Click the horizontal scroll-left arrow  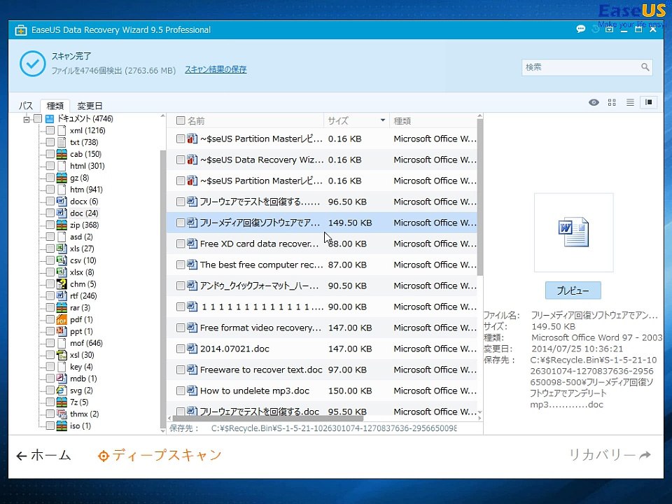point(169,418)
